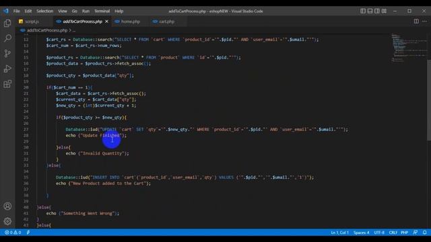Toggle the bottom panel layout icon
Screen dimensions: 431x242
point(370,11)
